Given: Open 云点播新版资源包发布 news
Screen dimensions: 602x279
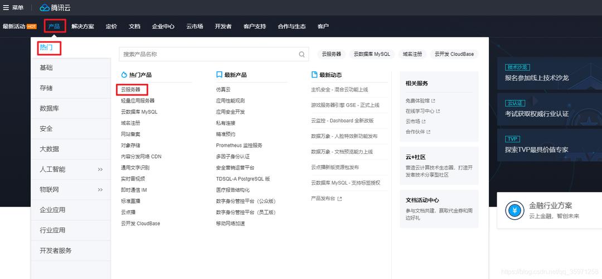Looking at the screenshot, I should pyautogui.click(x=335, y=167).
